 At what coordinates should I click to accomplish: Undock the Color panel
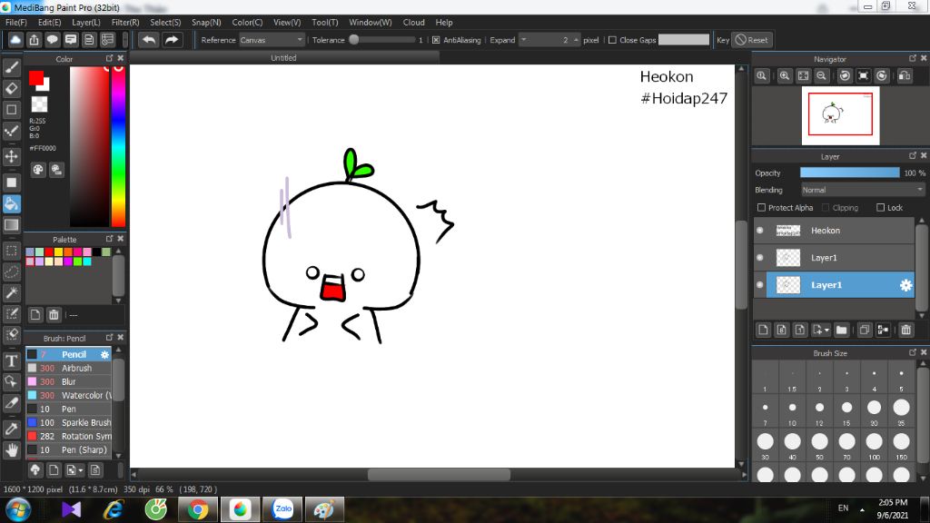coord(109,58)
